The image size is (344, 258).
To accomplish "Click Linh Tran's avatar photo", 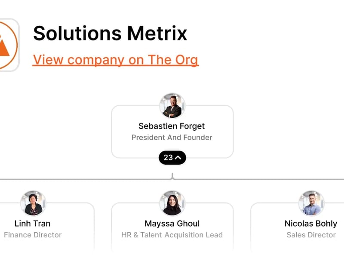I will [x=33, y=203].
